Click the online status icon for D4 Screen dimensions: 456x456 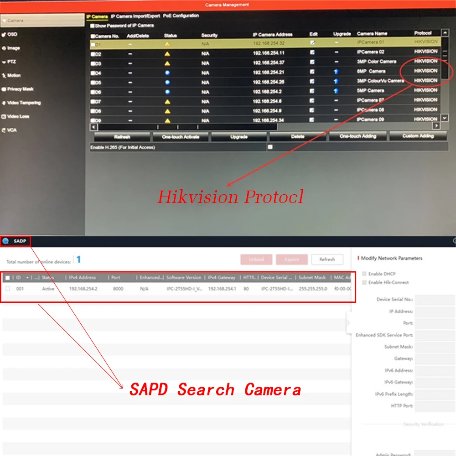click(167, 73)
